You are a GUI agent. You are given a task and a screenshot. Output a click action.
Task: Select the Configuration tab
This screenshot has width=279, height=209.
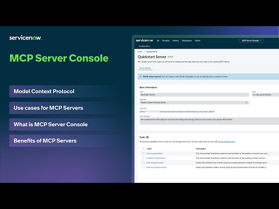coord(144,46)
